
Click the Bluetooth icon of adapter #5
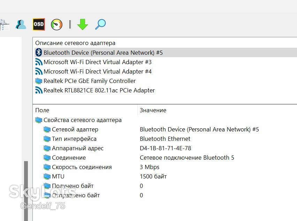click(39, 52)
